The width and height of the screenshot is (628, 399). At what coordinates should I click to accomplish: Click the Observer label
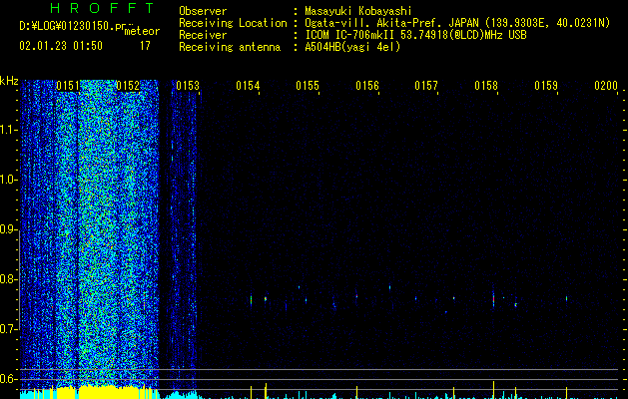pyautogui.click(x=203, y=11)
